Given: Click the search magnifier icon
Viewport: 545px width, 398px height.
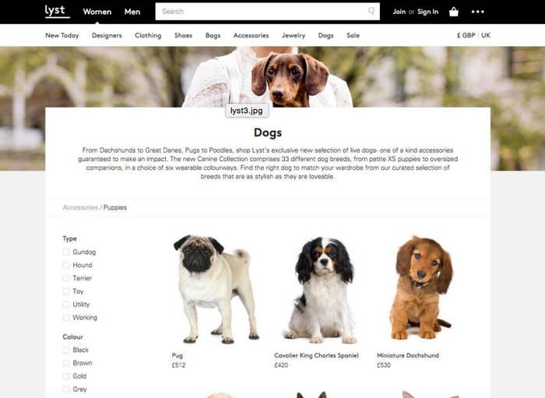Looking at the screenshot, I should click(371, 12).
